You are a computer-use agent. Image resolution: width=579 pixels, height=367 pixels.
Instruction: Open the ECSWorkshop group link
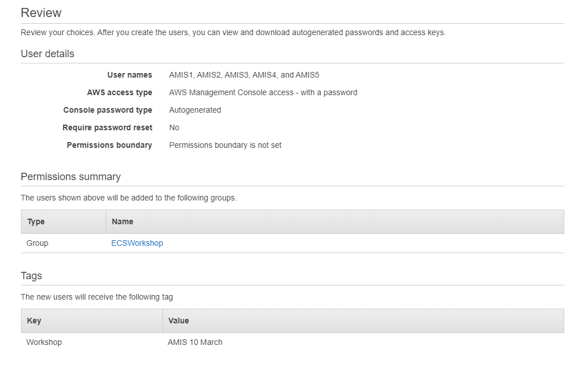[x=137, y=243]
